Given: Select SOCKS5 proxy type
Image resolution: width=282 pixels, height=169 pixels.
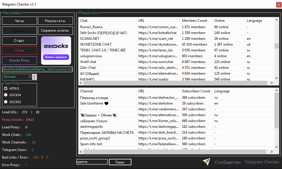Looking at the screenshot, I should pyautogui.click(x=6, y=102).
